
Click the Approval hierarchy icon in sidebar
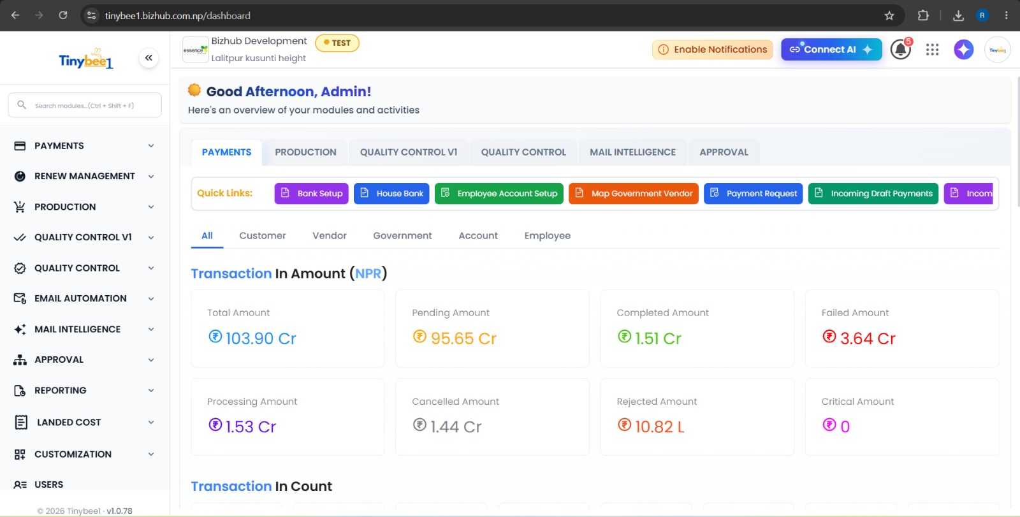[x=20, y=360]
